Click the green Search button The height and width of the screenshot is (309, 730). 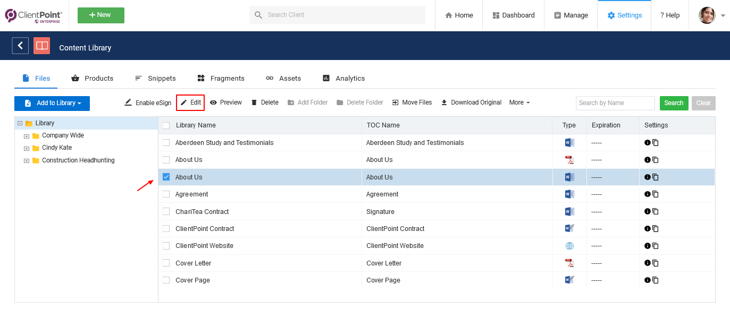pos(674,103)
